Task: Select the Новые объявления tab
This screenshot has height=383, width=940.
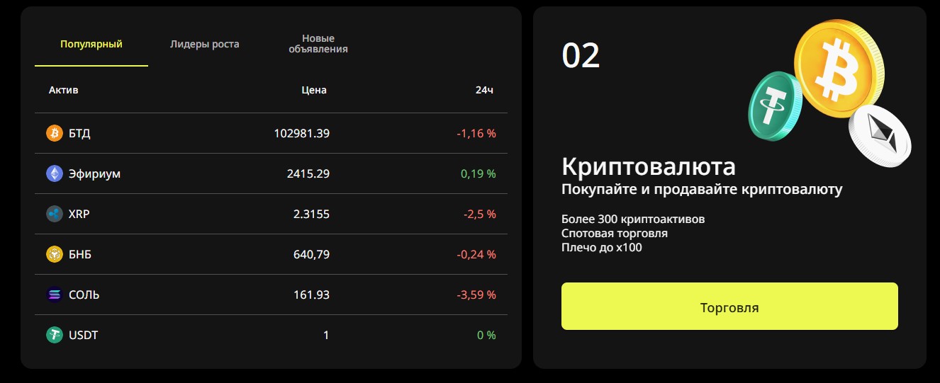Action: pos(318,44)
